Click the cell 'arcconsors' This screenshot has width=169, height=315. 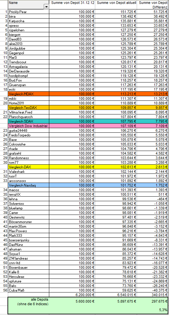(28, 181)
